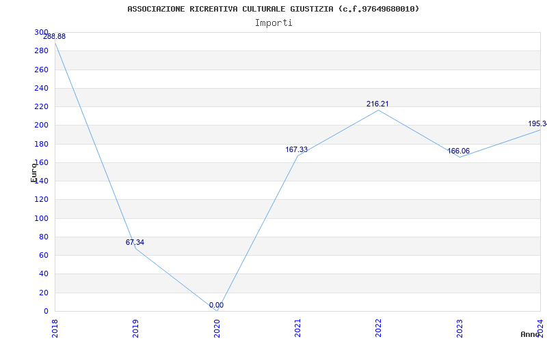Select the 216.21 data label
Viewport: 547px width, 341px height.
[377, 104]
